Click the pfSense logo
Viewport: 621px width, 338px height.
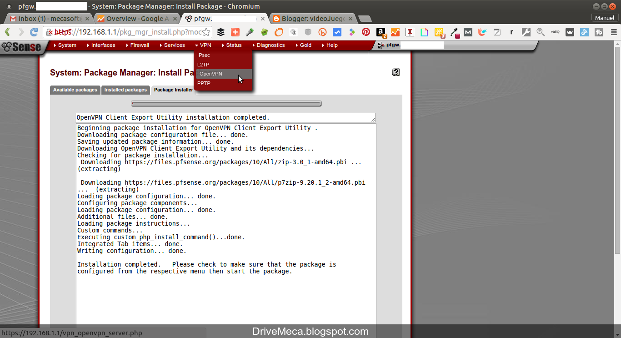[21, 47]
